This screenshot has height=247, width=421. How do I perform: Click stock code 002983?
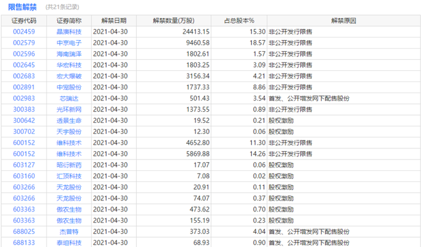click(x=24, y=99)
